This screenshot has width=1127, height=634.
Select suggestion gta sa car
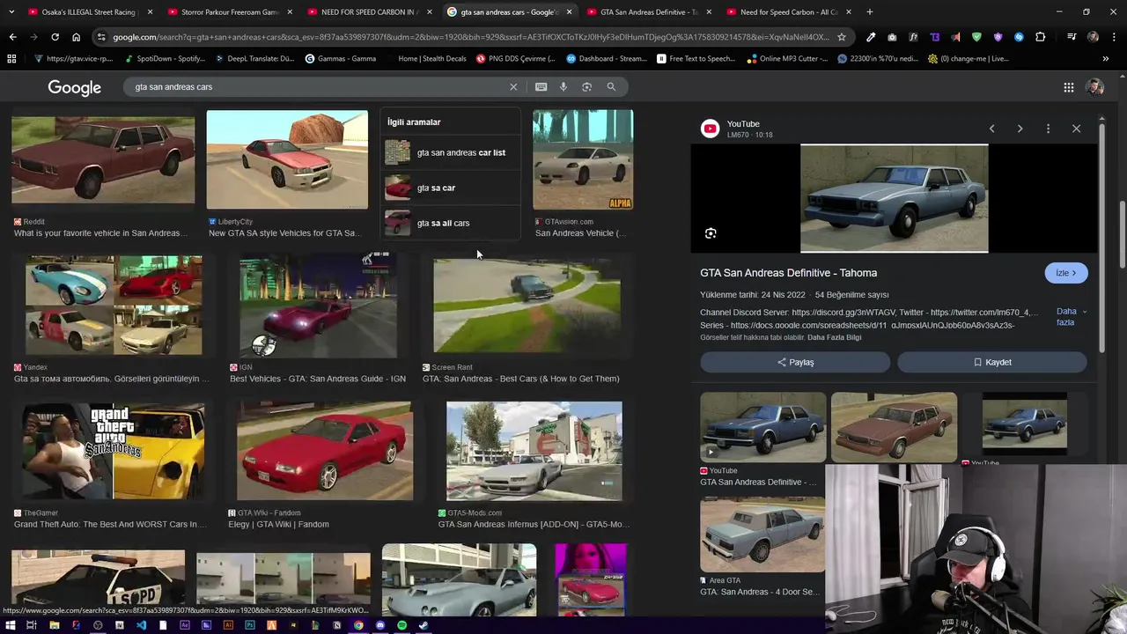click(450, 188)
